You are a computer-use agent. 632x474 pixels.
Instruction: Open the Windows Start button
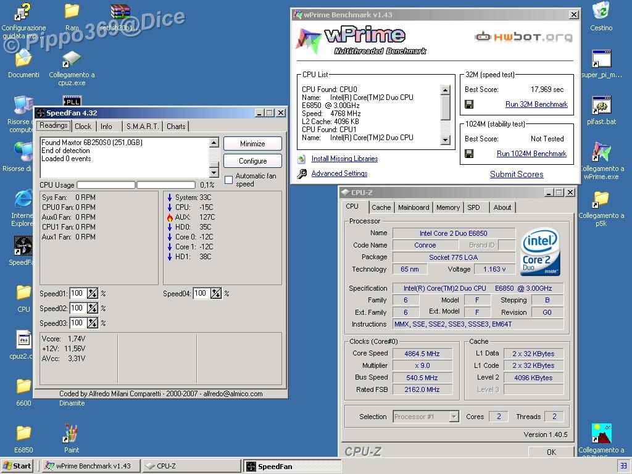(x=17, y=466)
